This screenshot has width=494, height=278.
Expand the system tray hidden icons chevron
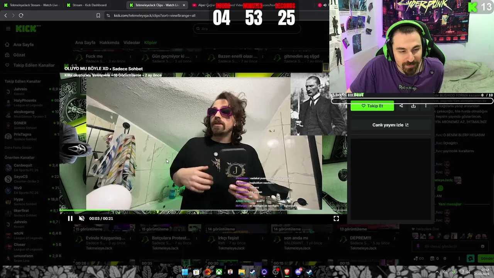pyautogui.click(x=437, y=272)
